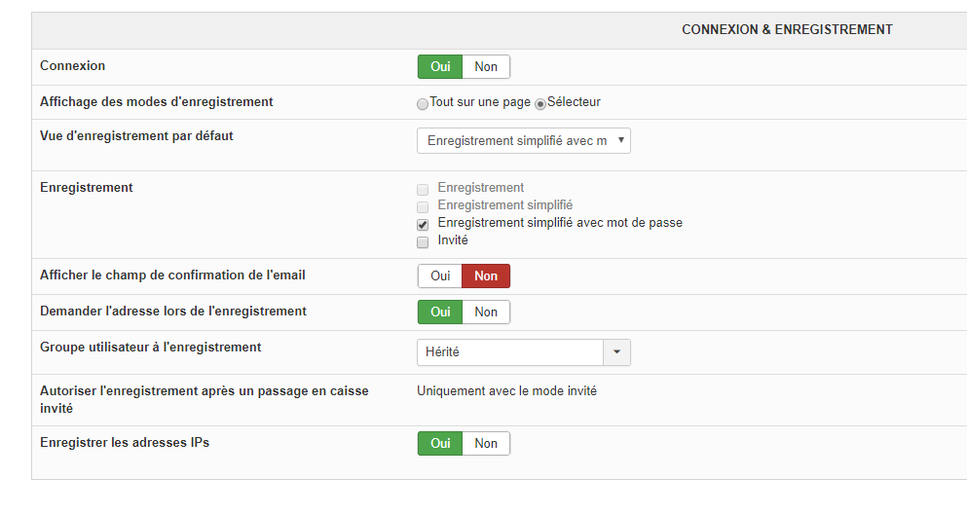The height and width of the screenshot is (514, 967).
Task: Open 'Vue d'enregistrement par défaut' dropdown
Action: pyautogui.click(x=524, y=141)
